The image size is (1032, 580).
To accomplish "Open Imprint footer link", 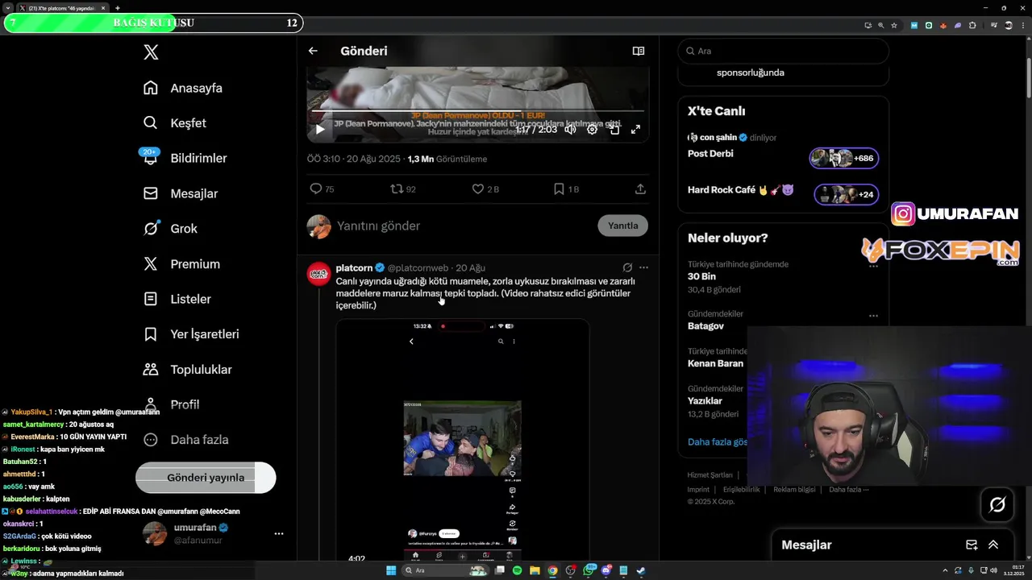I will tap(698, 490).
